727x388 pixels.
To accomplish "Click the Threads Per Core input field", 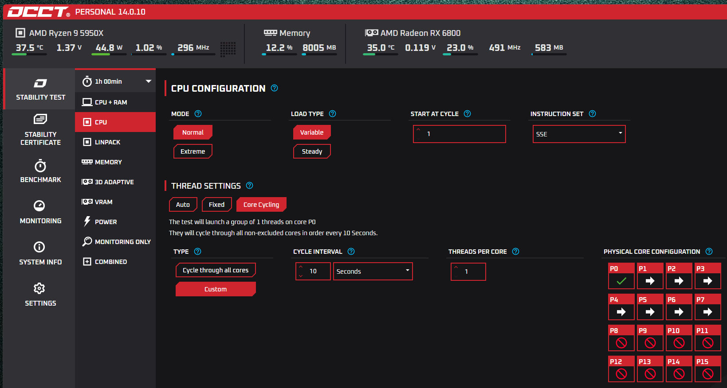I will (468, 272).
